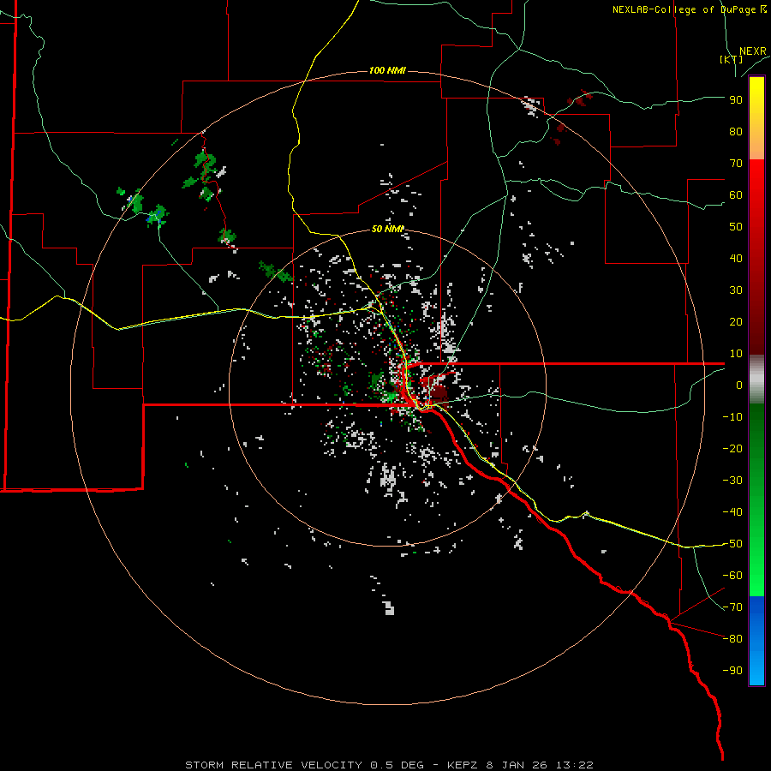Select the Storm Relative Velocity caption text
The height and width of the screenshot is (771, 771).
point(389,765)
